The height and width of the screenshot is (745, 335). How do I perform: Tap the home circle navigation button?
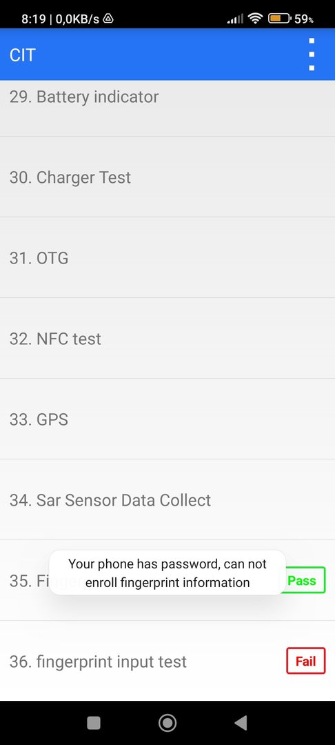tap(167, 723)
